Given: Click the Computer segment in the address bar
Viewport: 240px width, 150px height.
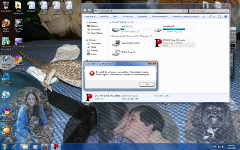Looking at the screenshot, I should [x=105, y=11].
